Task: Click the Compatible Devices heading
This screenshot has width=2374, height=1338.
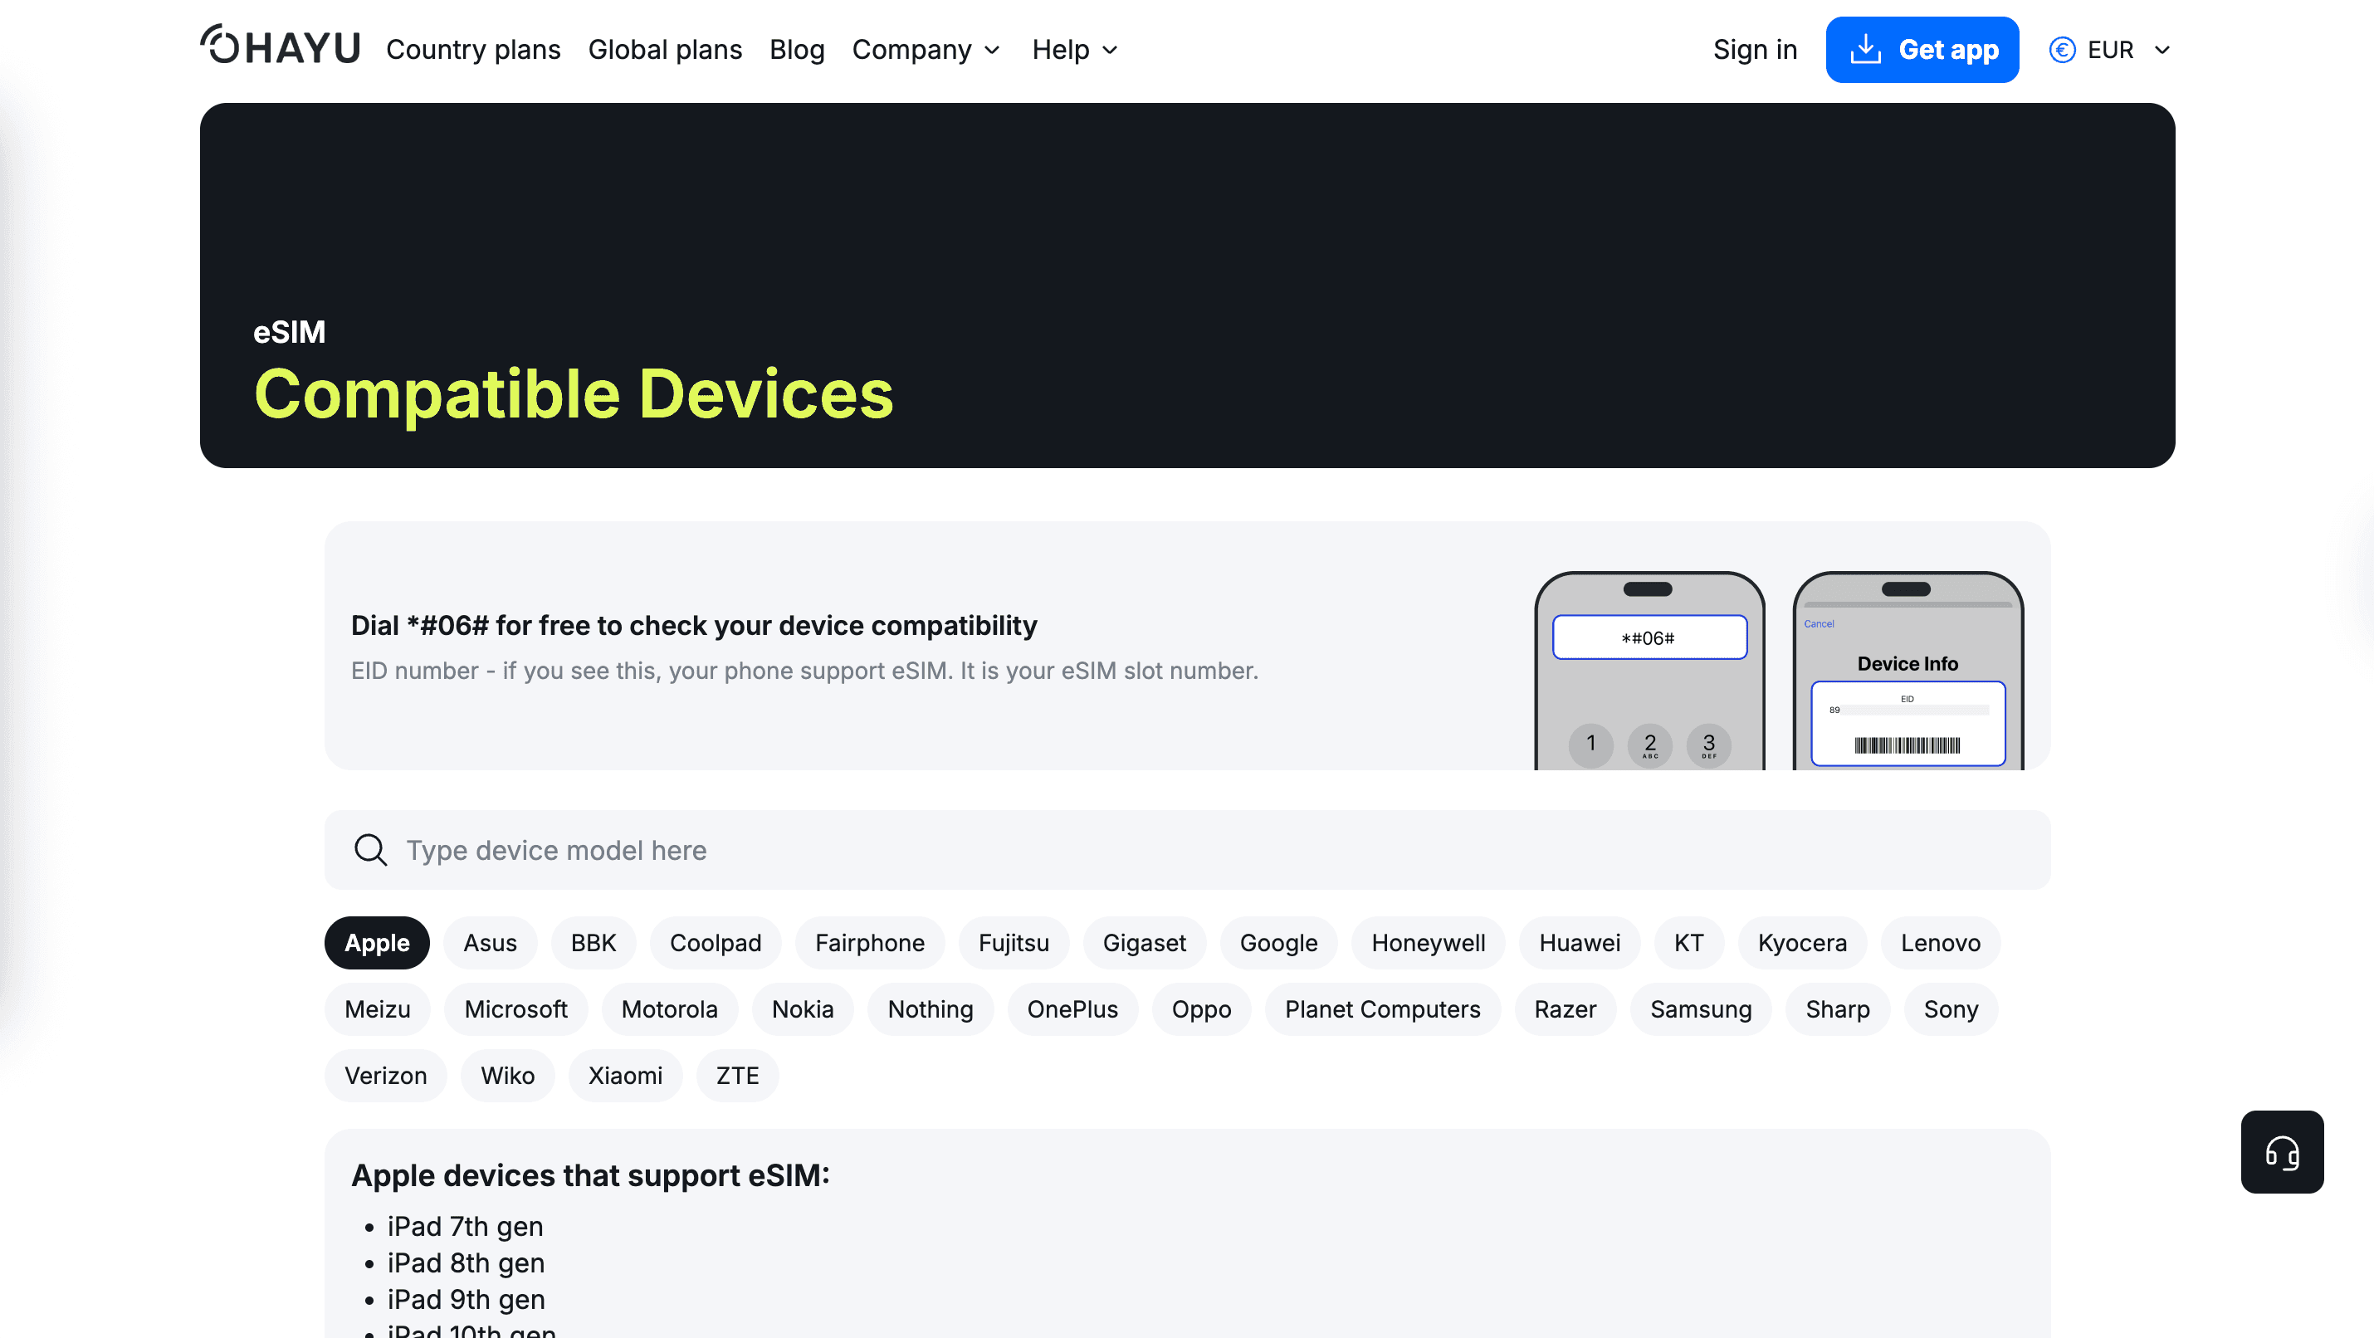Action: click(574, 394)
